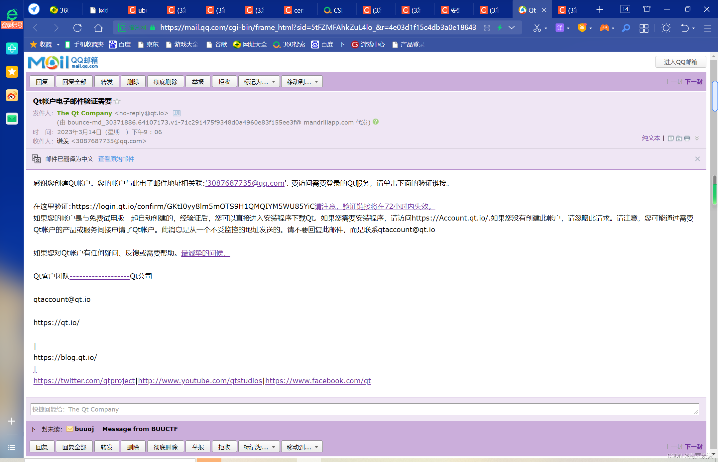Click the 进入QQ邮箱 button
Viewport: 718px width, 462px height.
pos(680,62)
